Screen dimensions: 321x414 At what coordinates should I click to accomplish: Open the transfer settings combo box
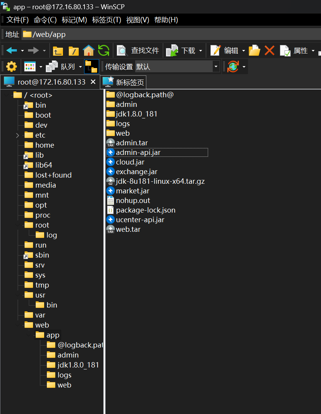pyautogui.click(x=177, y=67)
